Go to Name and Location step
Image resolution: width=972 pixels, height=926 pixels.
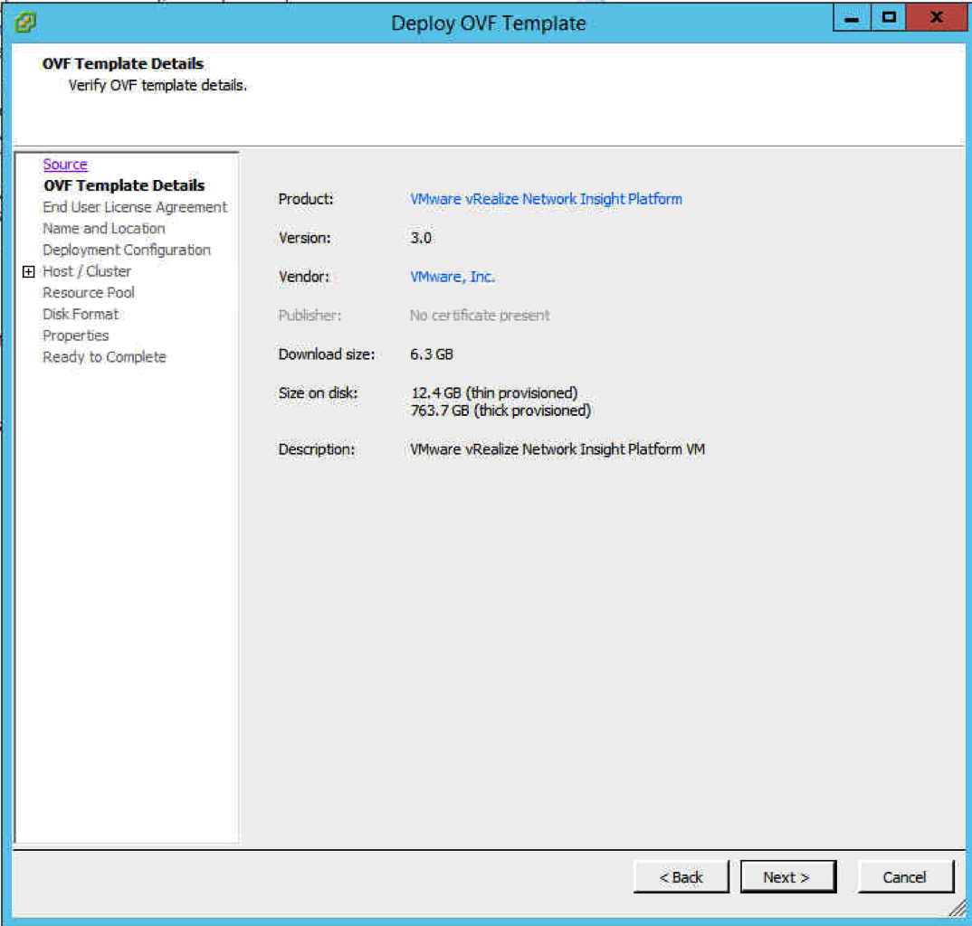(x=104, y=229)
